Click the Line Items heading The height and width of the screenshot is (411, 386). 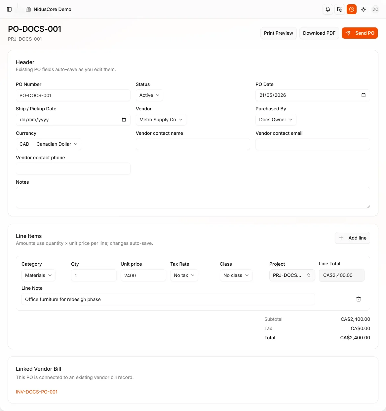pos(29,236)
